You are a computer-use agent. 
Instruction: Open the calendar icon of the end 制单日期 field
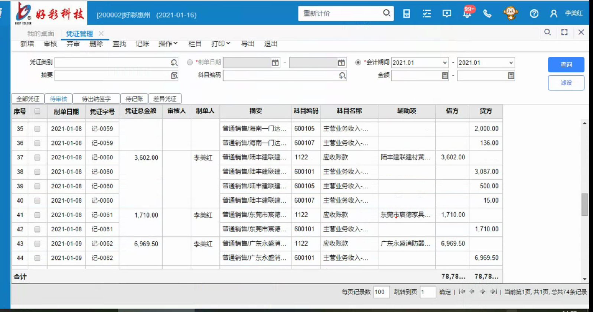pyautogui.click(x=341, y=63)
